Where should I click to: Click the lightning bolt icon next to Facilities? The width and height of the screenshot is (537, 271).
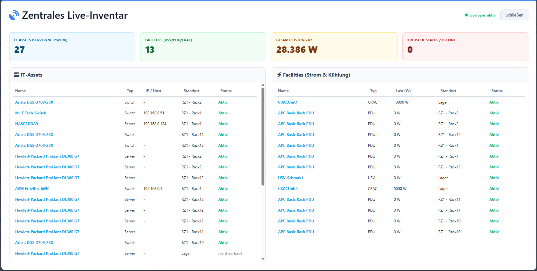tap(279, 75)
